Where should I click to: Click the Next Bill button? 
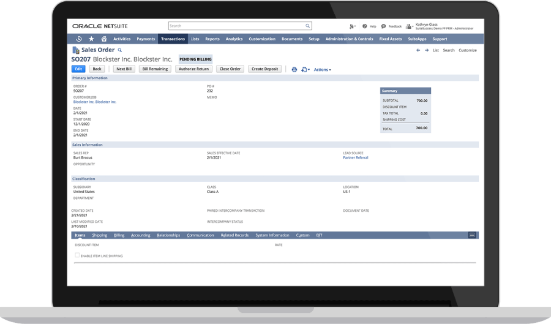point(124,69)
